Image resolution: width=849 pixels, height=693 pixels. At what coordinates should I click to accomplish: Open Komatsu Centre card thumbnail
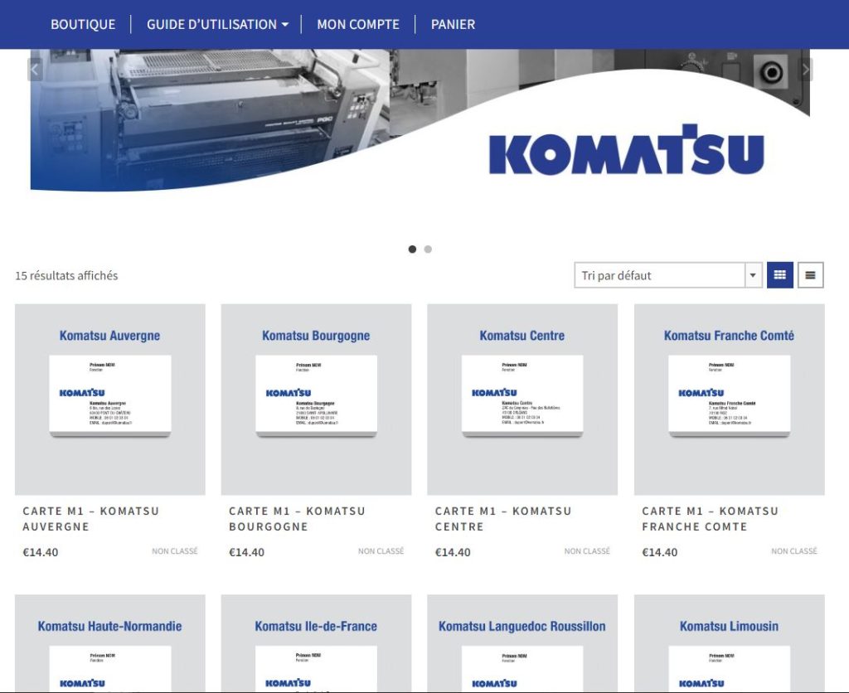522,400
